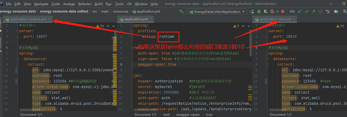Open the Analyze menu

click(x=69, y=4)
